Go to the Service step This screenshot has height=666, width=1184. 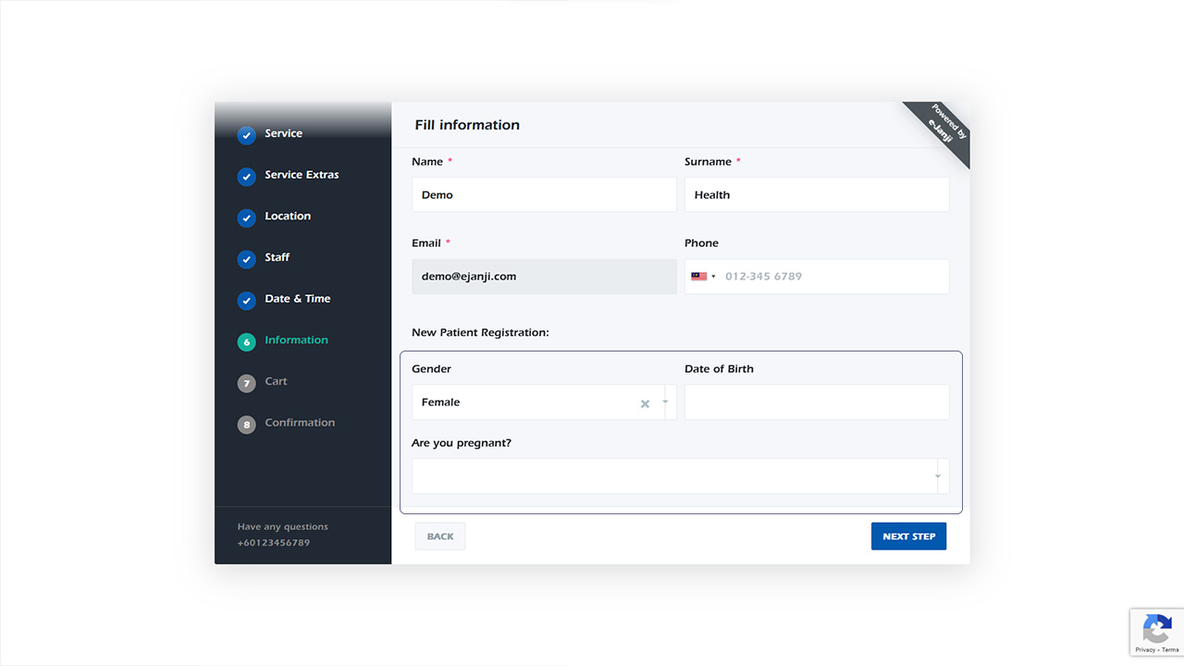283,133
